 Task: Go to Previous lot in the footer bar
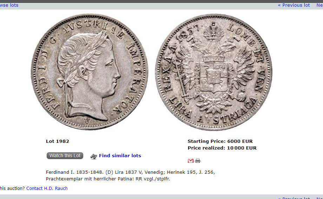pos(294,198)
